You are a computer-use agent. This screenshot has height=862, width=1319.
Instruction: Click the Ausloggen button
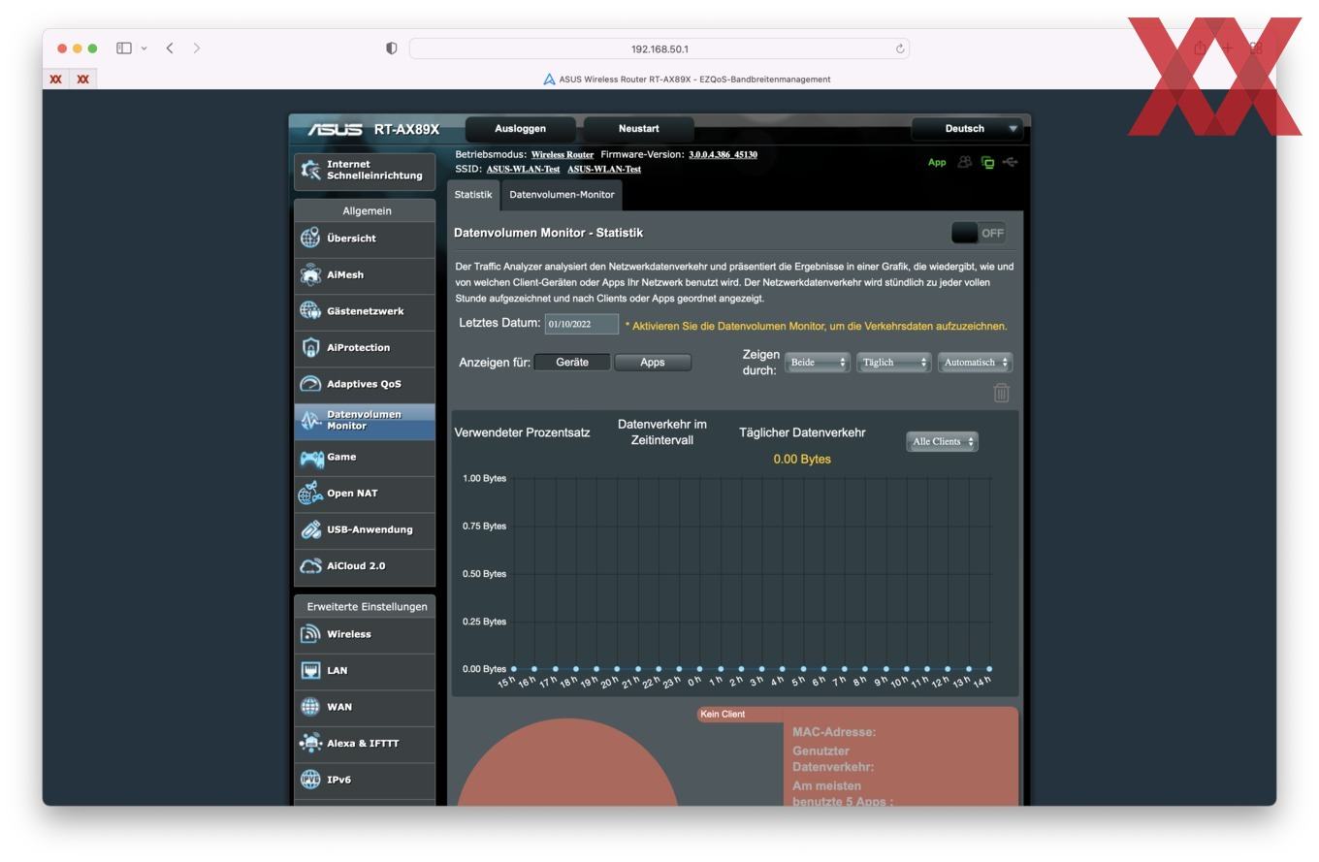point(521,128)
